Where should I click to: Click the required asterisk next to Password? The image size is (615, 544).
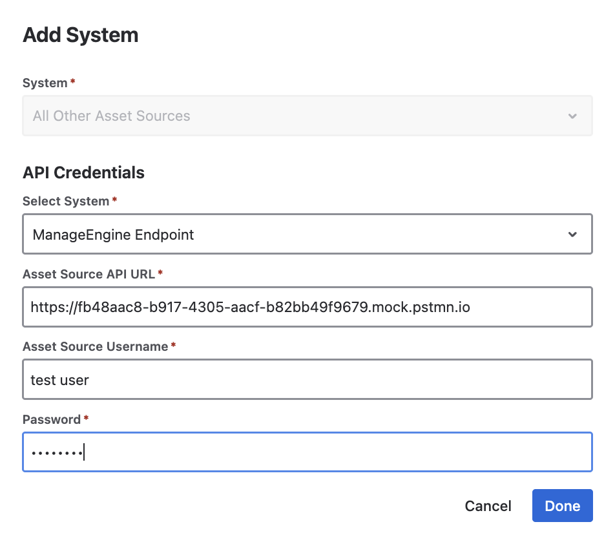click(x=86, y=418)
